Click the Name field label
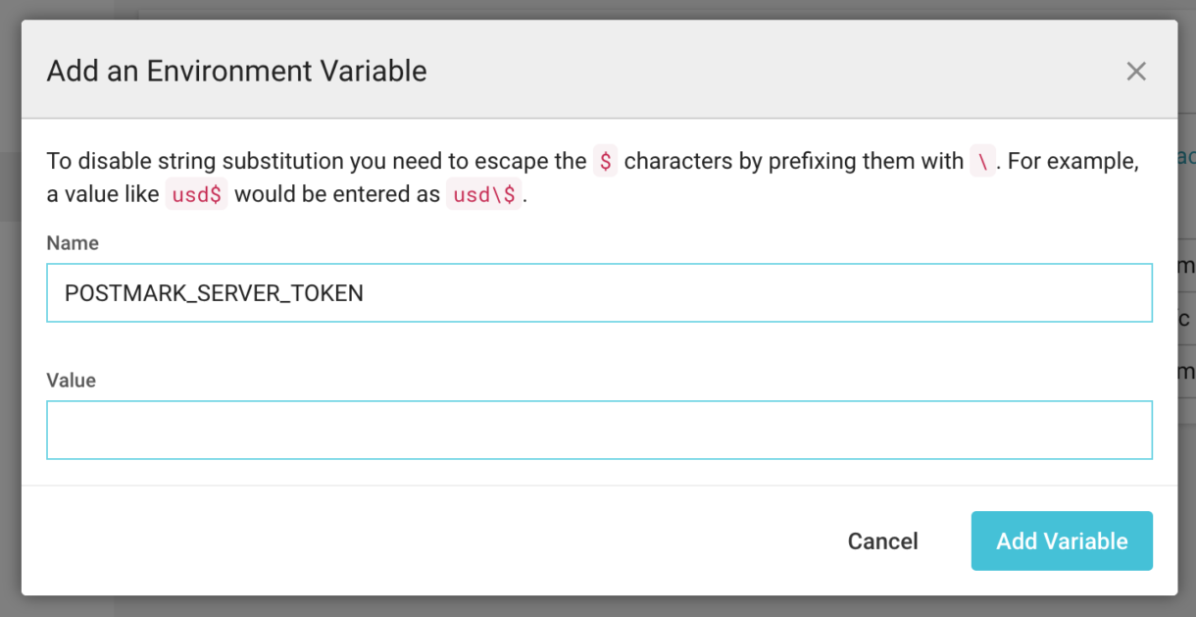Screen dimensions: 1196x617 point(73,242)
